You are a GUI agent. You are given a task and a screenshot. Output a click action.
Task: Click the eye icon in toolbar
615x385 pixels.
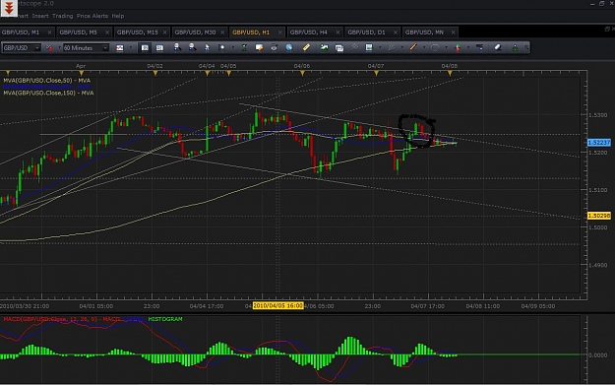tap(274, 47)
